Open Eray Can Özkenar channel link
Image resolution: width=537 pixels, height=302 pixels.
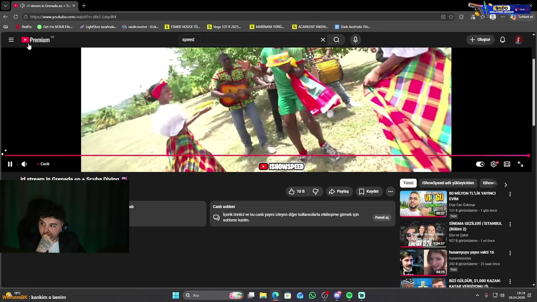[x=462, y=205]
